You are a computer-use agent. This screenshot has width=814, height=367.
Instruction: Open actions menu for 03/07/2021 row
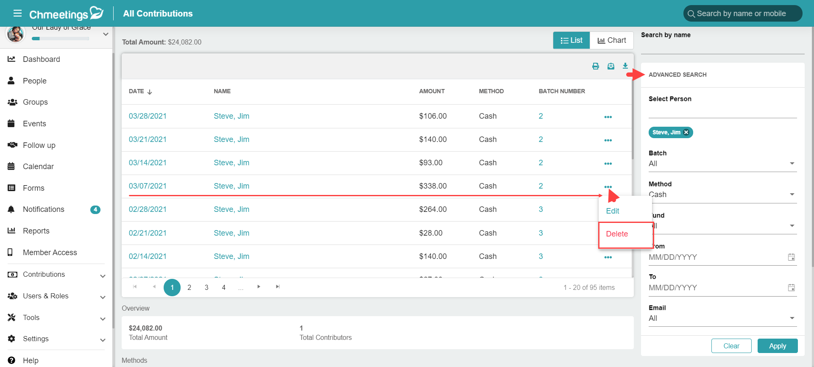pos(608,187)
